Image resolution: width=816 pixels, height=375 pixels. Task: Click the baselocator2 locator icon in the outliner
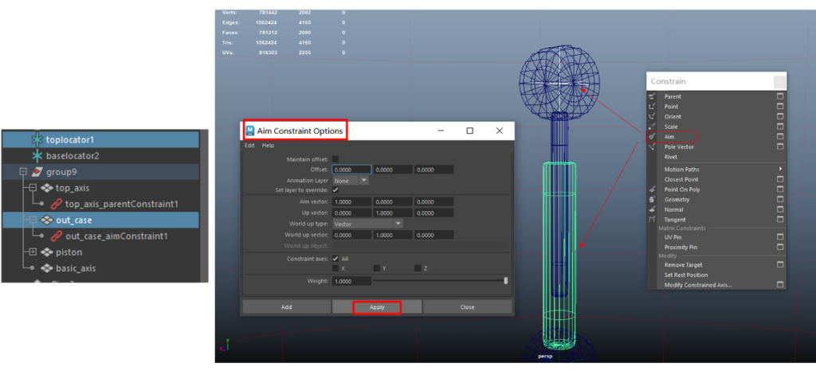click(x=38, y=156)
